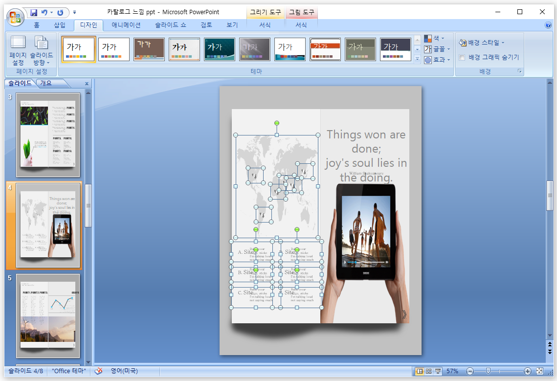This screenshot has height=381, width=557.
Task: Click the zoom slider handle
Action: pyautogui.click(x=489, y=371)
